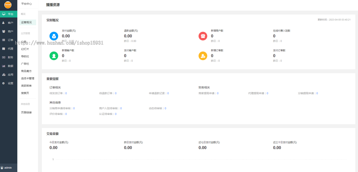
Task: Click the 其他信息 subheading in 重要提醒
Action: (55, 103)
